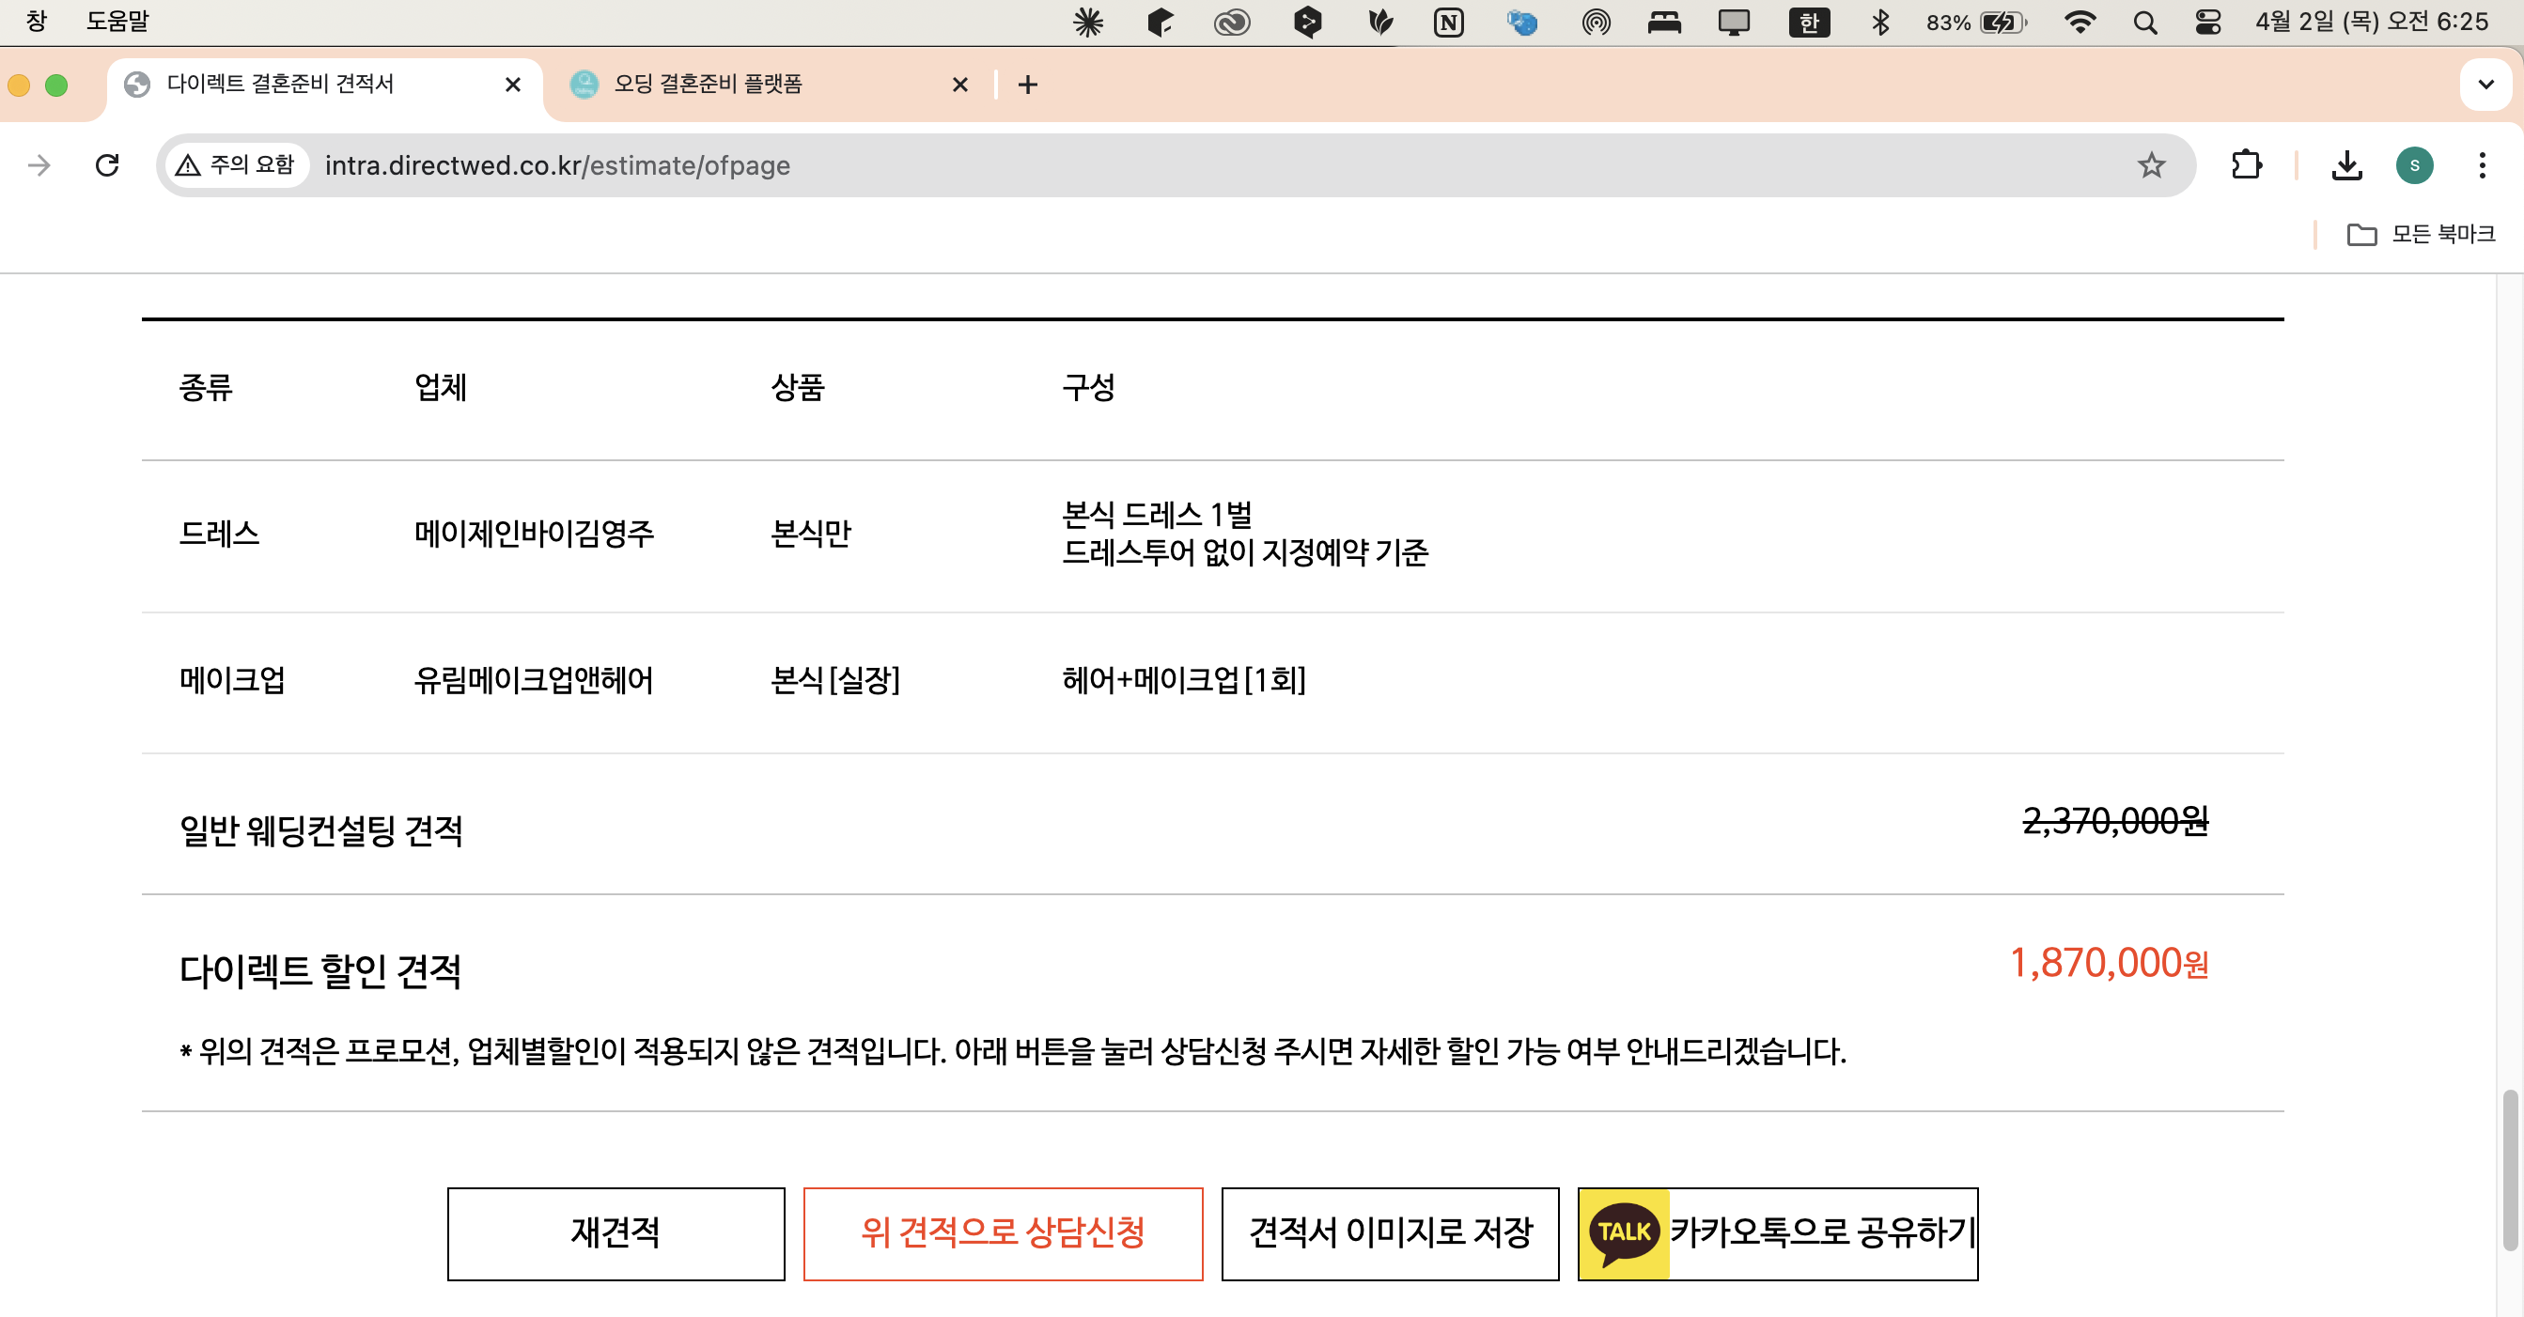The image size is (2524, 1317).
Task: Navigate back using the back arrow
Action: point(39,164)
